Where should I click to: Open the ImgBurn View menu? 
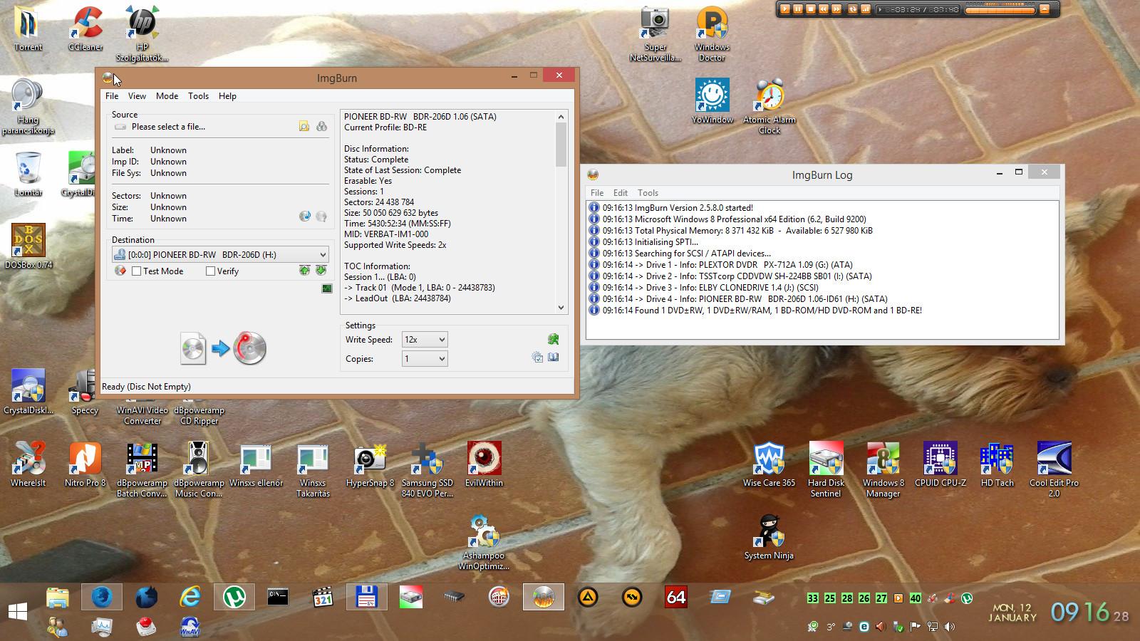[x=137, y=96]
